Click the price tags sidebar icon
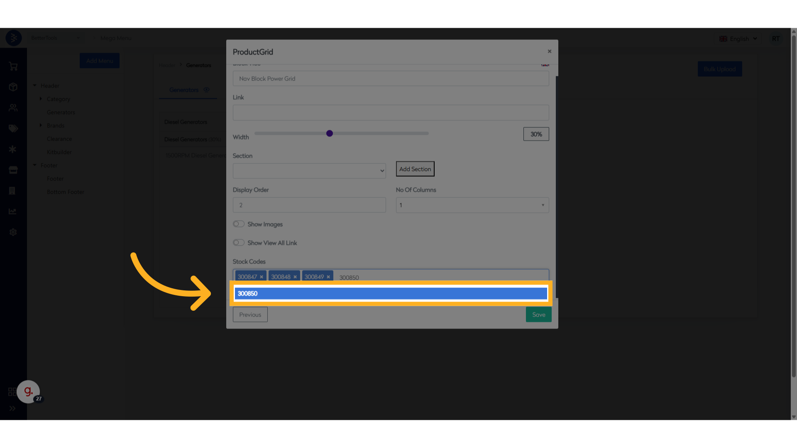The width and height of the screenshot is (797, 448). click(x=13, y=129)
